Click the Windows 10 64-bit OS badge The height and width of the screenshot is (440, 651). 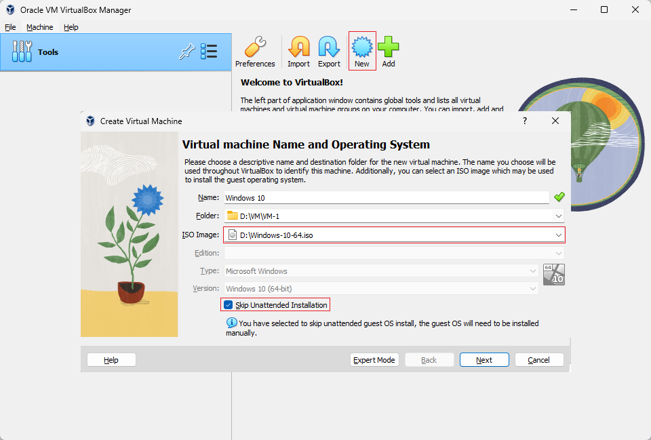coord(554,275)
